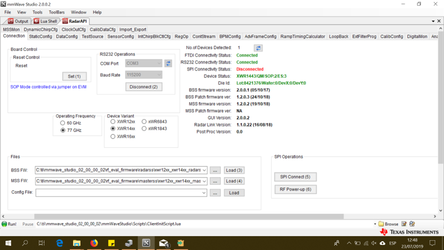The image size is (444, 250).
Task: Open the StaticConfig tab
Action: pos(41,37)
